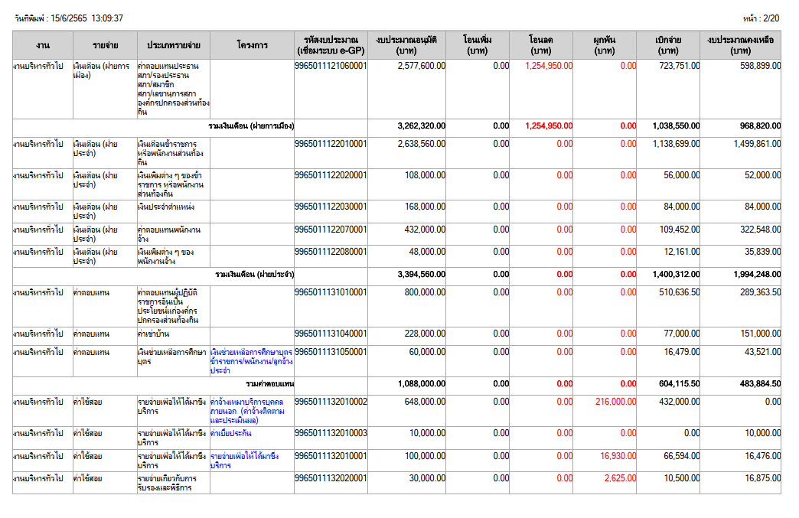Image resolution: width=799 pixels, height=518 pixels.
Task: Select budget code 9965011121060001
Action: (331, 67)
